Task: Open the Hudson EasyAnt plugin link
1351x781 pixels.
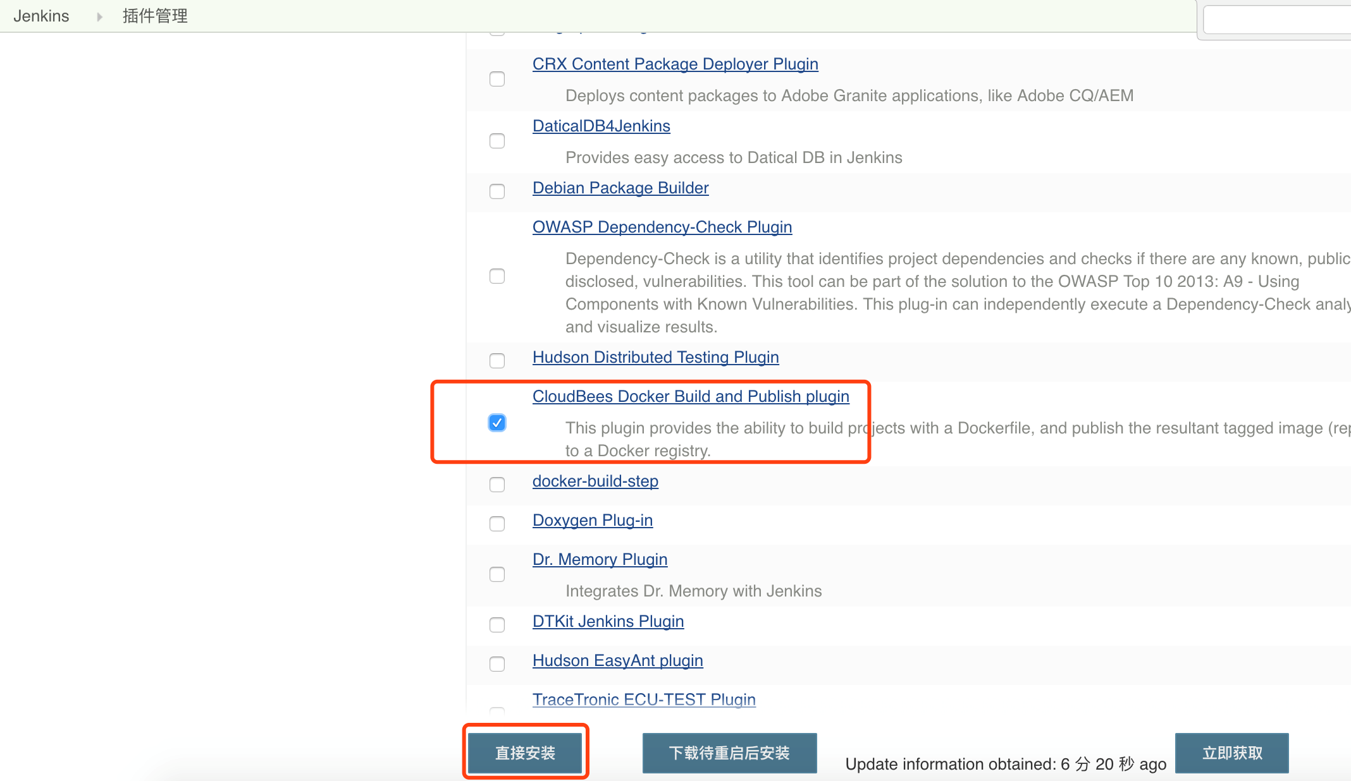Action: [x=617, y=660]
